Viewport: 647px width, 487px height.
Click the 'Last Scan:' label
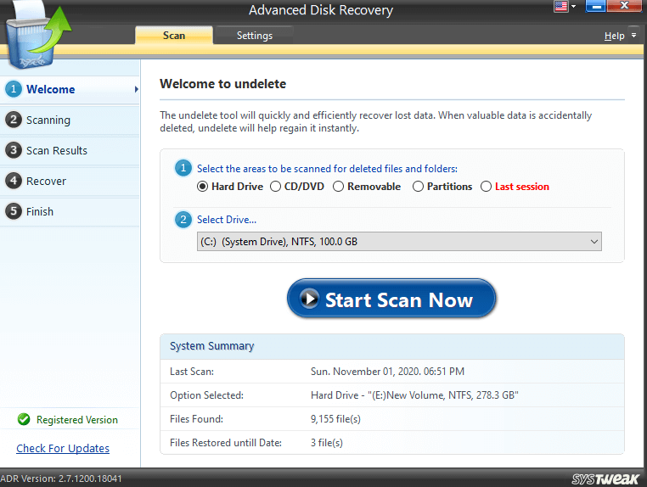pos(192,372)
